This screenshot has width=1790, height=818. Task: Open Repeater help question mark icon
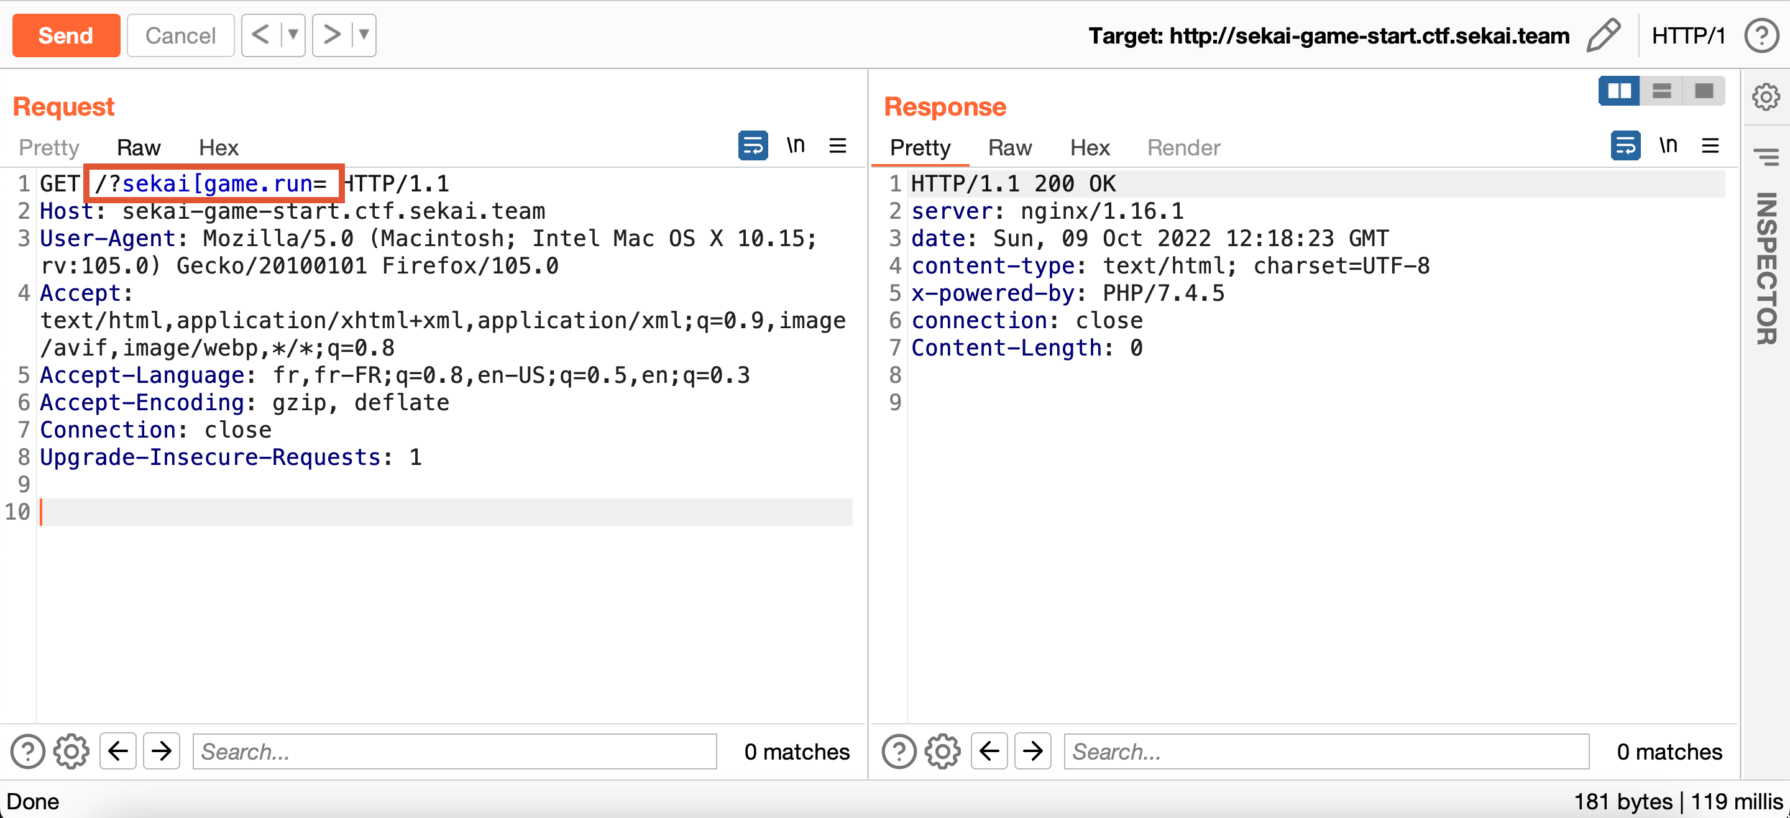pyautogui.click(x=1761, y=35)
